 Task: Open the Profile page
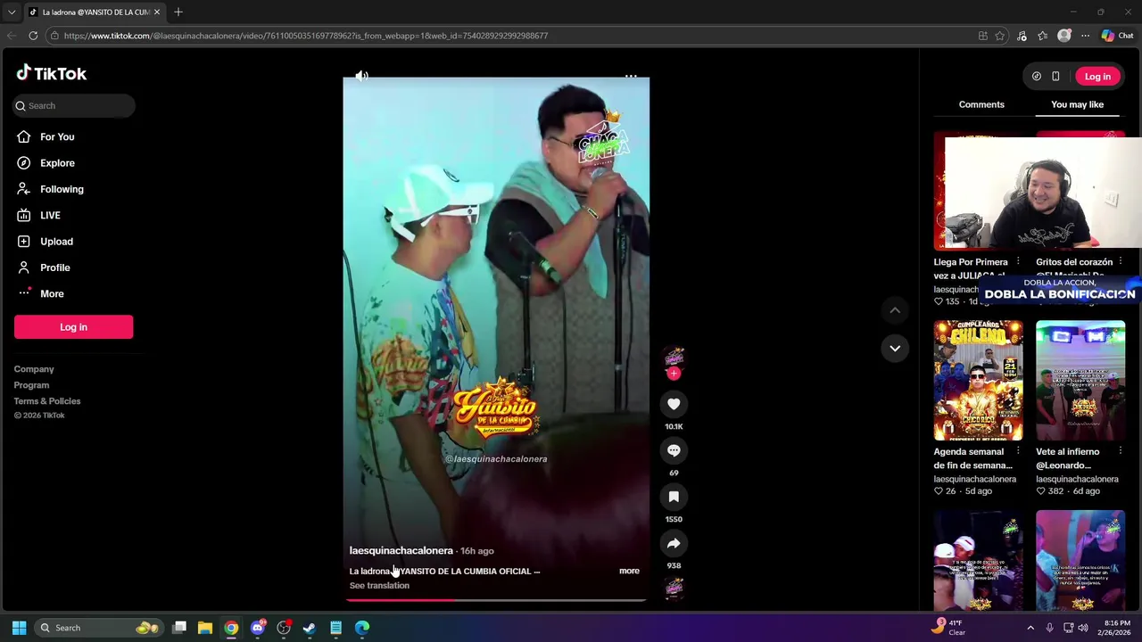pyautogui.click(x=54, y=267)
